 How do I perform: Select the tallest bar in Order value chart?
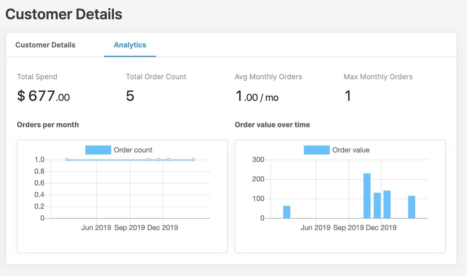367,196
